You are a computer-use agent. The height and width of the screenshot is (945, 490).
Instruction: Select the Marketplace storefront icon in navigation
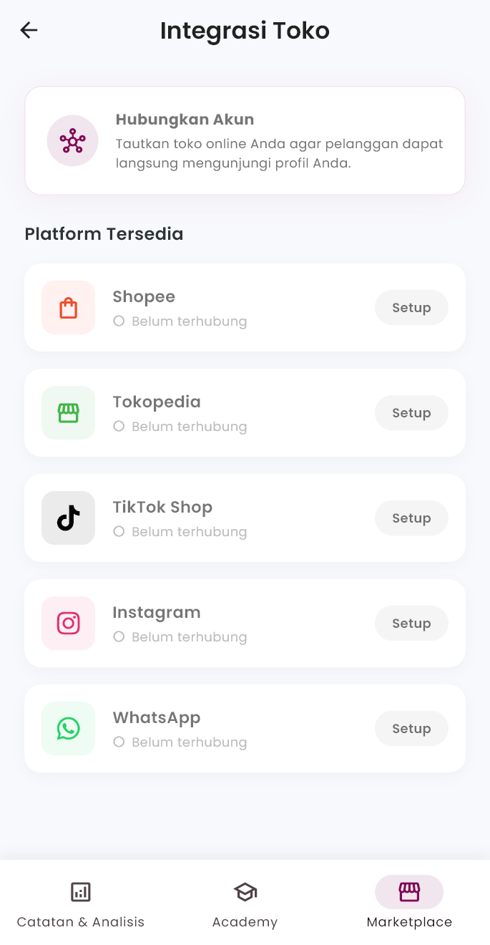tap(409, 892)
